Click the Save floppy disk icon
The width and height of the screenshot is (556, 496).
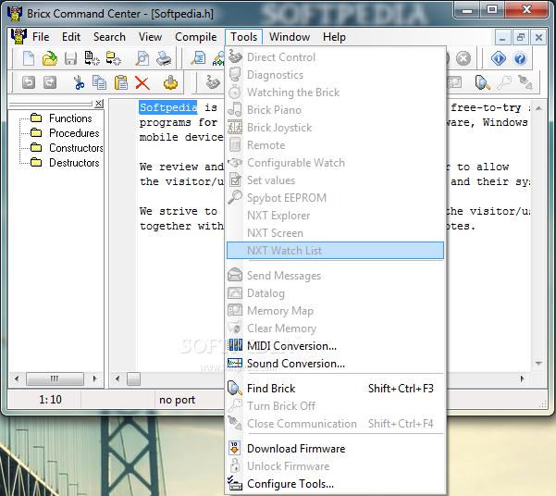(70, 58)
